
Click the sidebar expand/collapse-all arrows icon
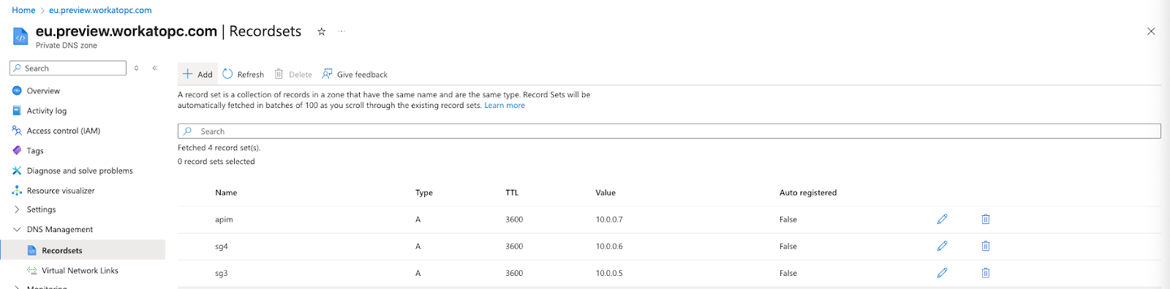click(x=136, y=68)
